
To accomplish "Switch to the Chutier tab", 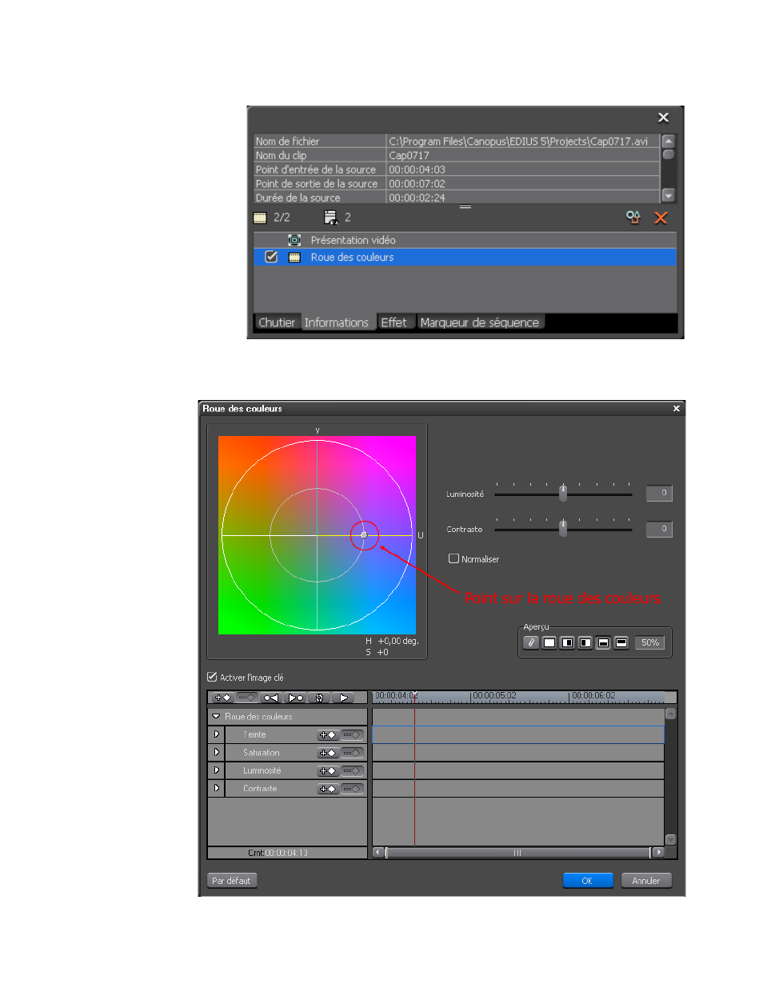I will 277,322.
